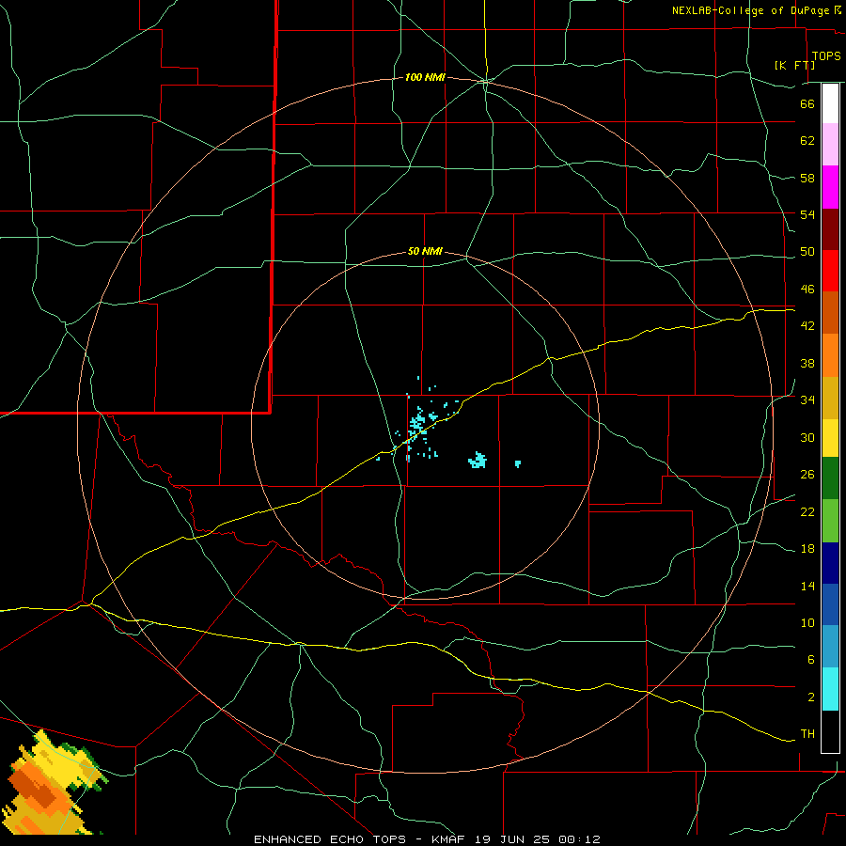Click the navy 18 kft legend swatch
The height and width of the screenshot is (846, 846).
[x=830, y=563]
